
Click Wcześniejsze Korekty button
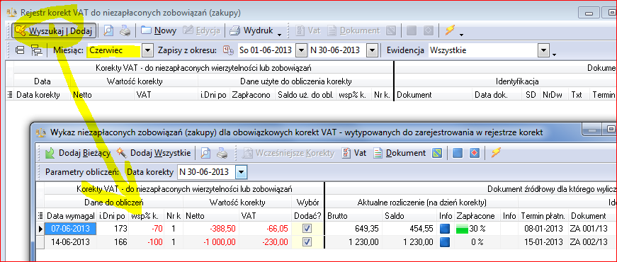tap(288, 153)
